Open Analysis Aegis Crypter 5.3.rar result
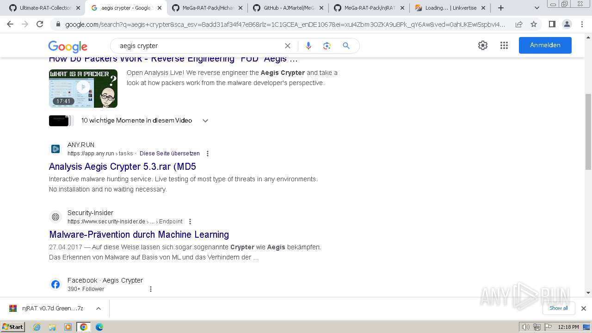592x333 pixels. 123,166
